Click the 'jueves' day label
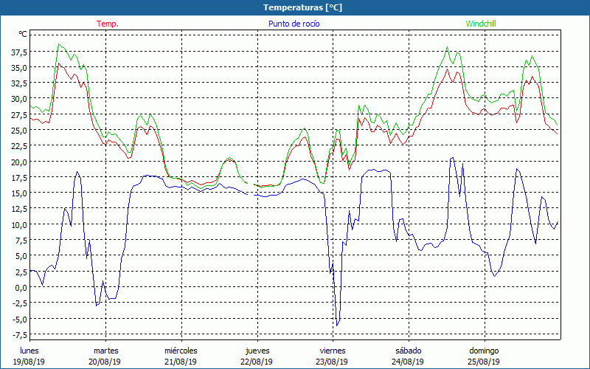 [x=257, y=351]
